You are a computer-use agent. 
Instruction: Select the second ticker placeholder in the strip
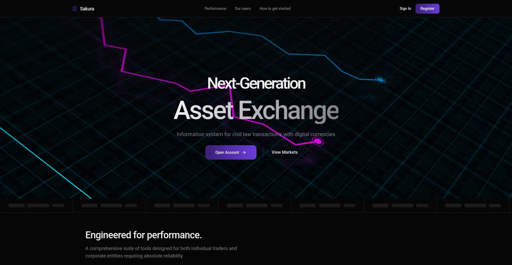[x=109, y=205]
